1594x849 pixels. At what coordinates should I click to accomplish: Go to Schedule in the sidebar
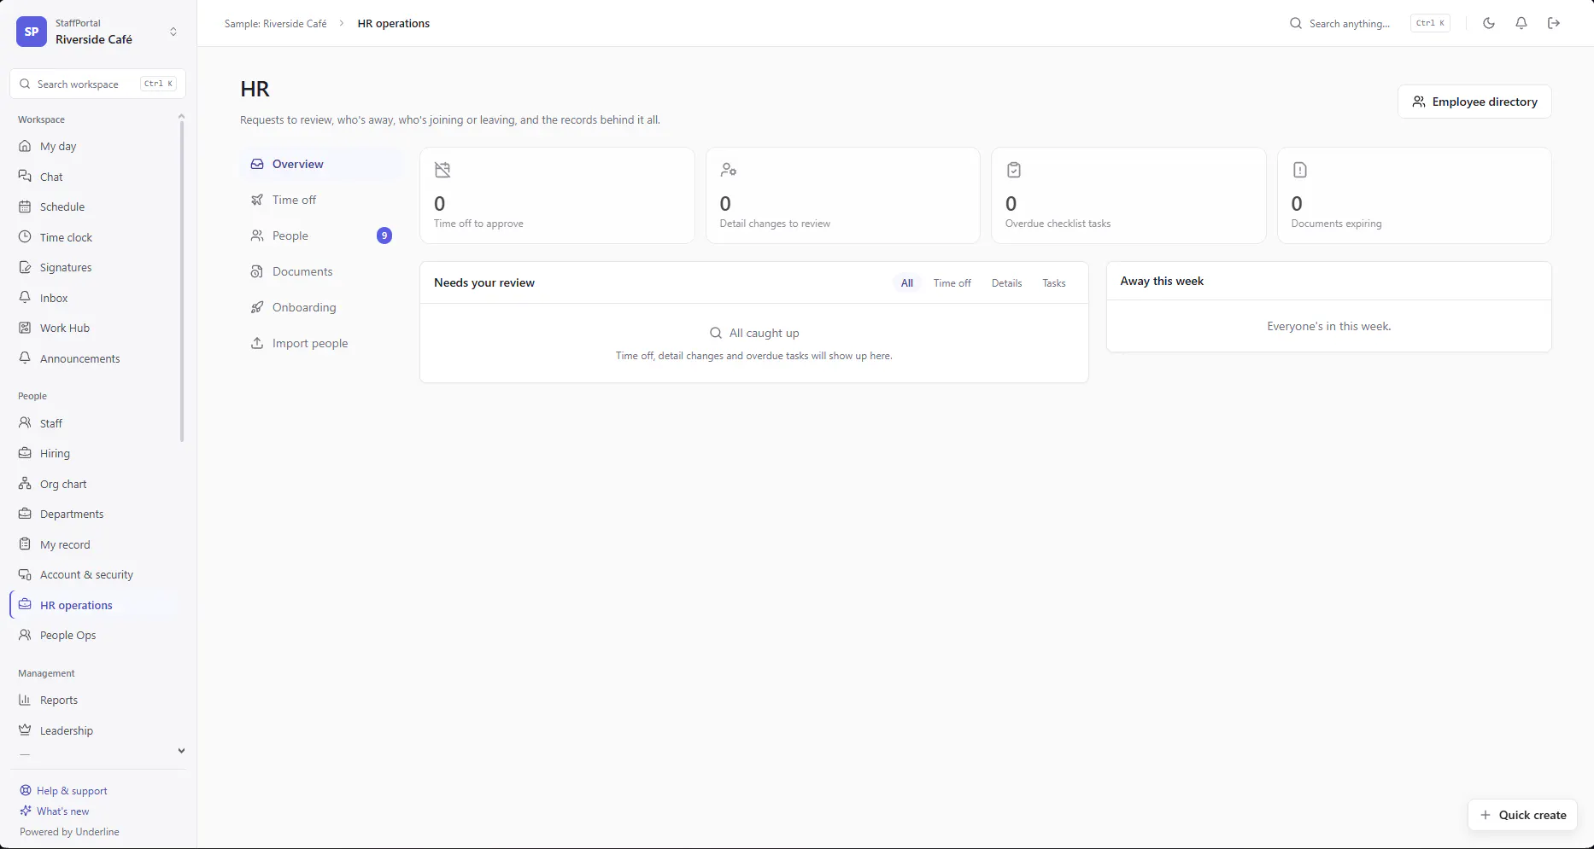point(96,206)
